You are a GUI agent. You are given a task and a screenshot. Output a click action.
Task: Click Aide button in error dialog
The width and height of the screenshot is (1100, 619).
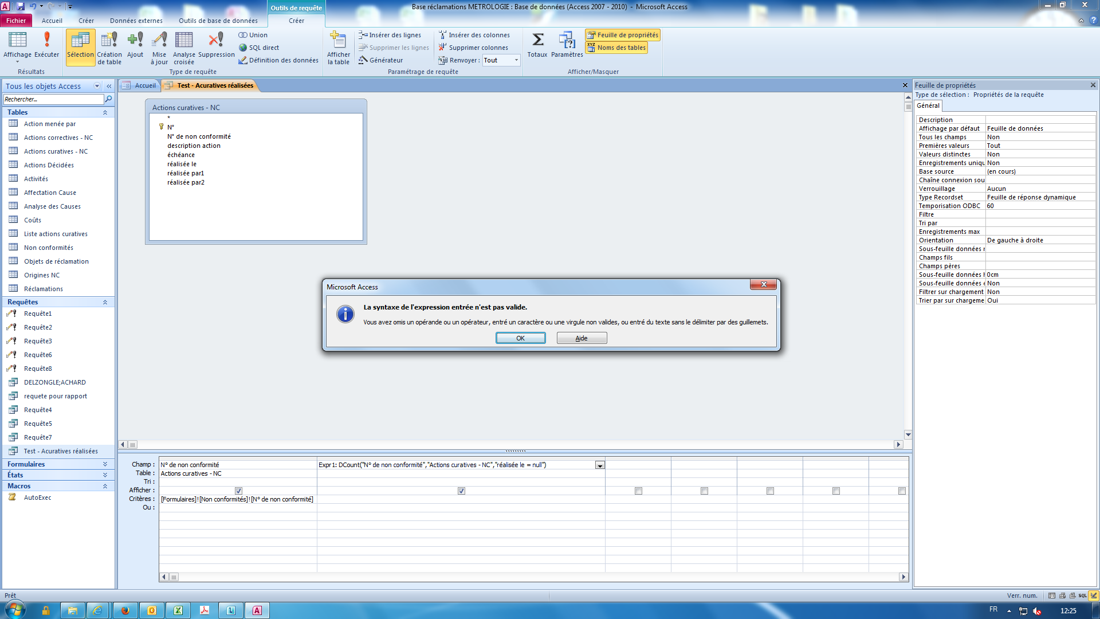point(581,338)
